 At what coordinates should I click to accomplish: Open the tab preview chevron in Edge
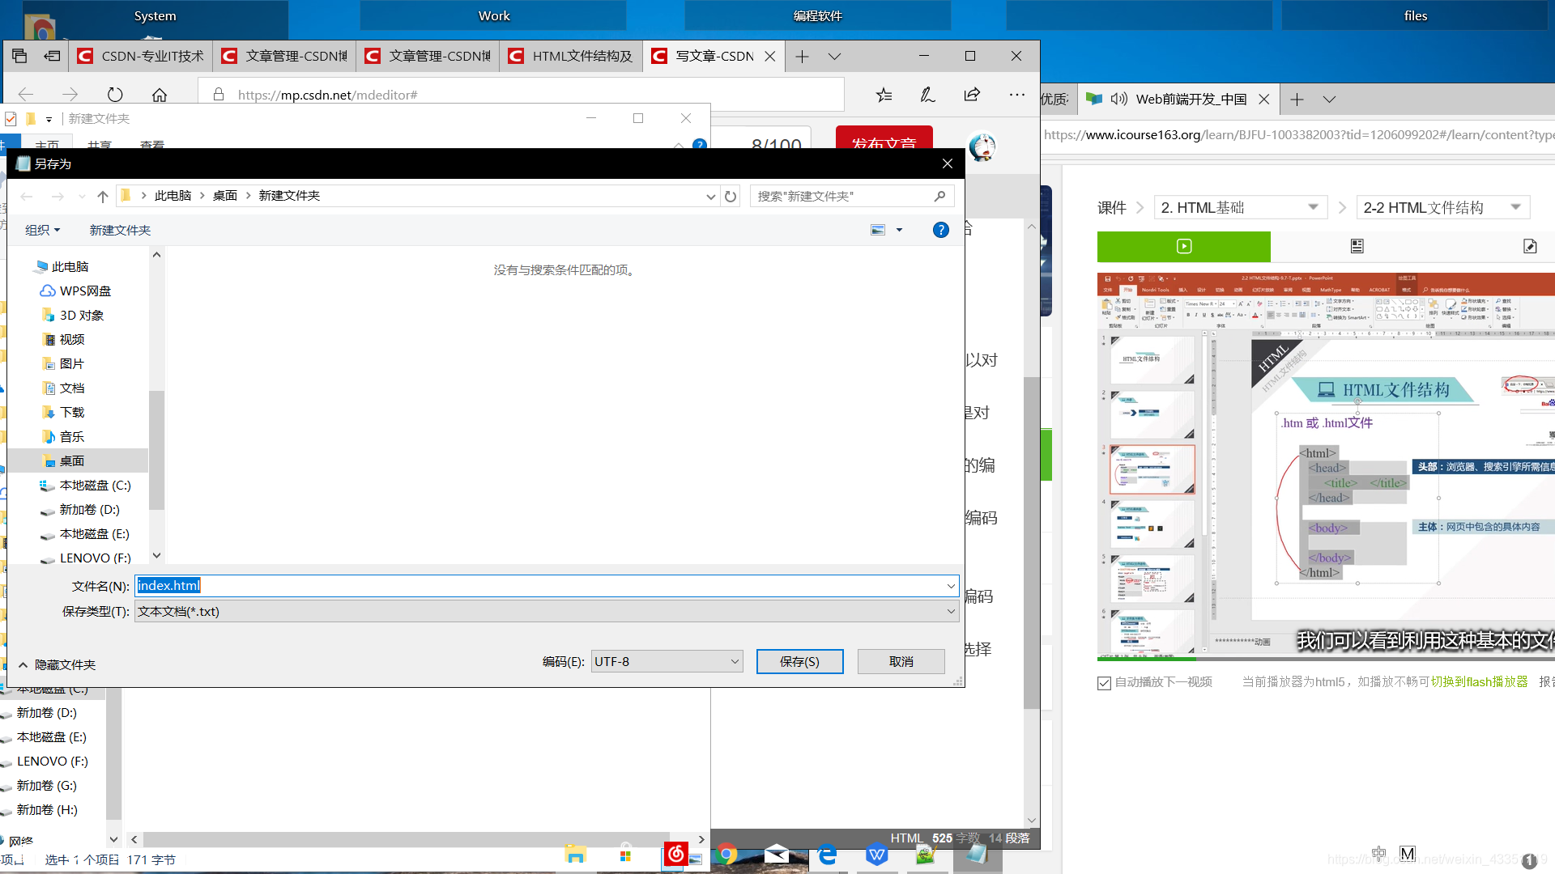(834, 56)
